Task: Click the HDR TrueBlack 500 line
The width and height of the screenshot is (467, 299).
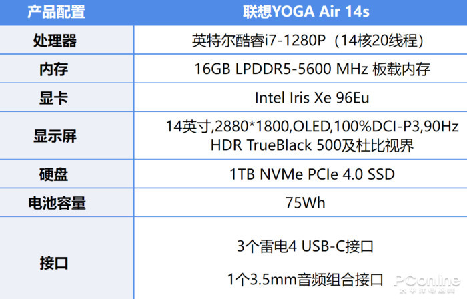Action: pyautogui.click(x=312, y=145)
